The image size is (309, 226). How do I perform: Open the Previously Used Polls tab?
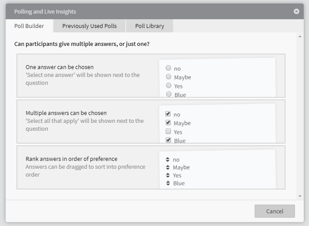(x=89, y=26)
